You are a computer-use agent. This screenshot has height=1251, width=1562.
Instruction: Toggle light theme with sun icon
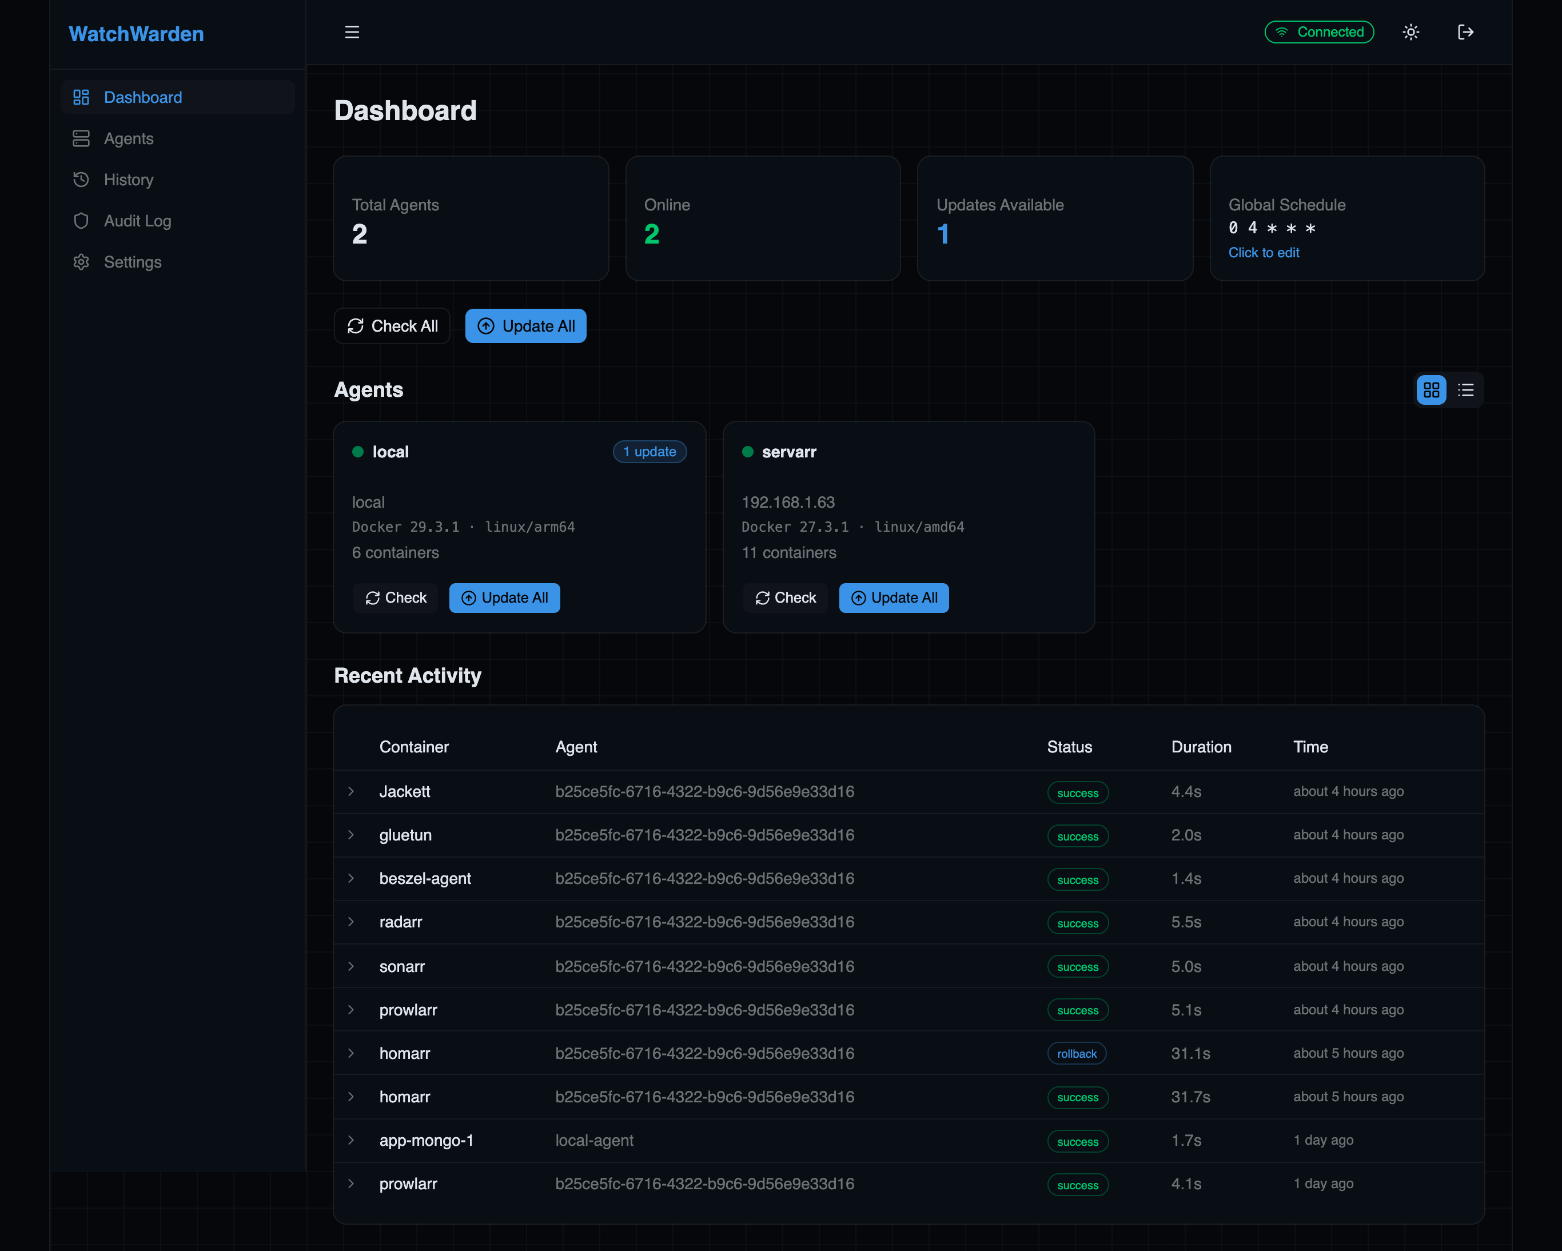point(1410,32)
